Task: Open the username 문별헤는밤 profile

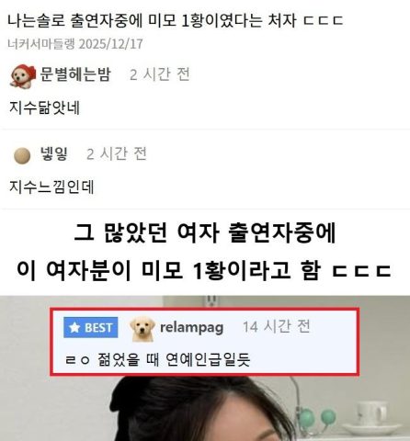Action: (75, 74)
